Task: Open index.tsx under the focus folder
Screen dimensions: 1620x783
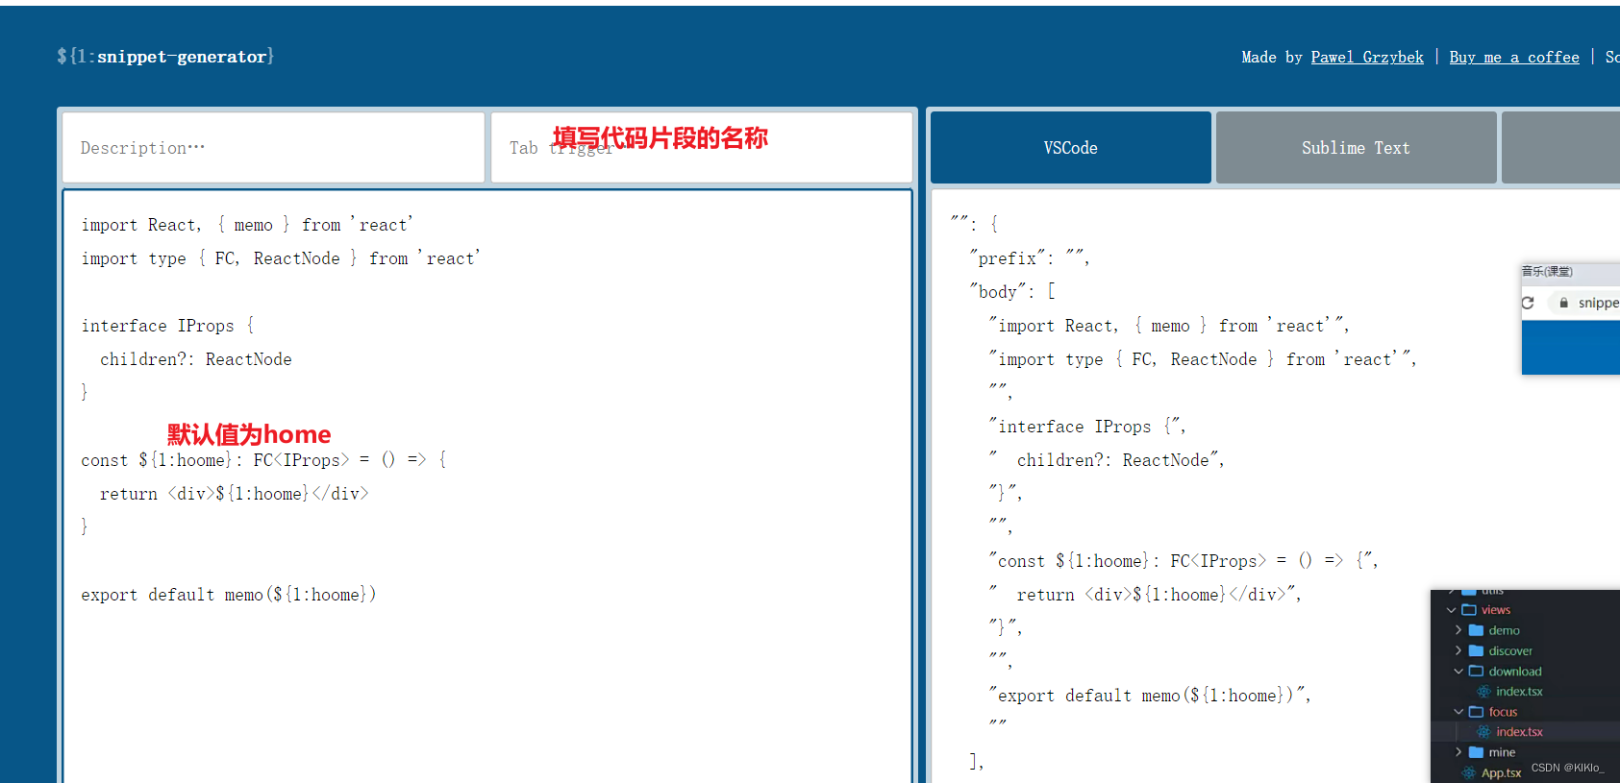Action: click(1519, 732)
